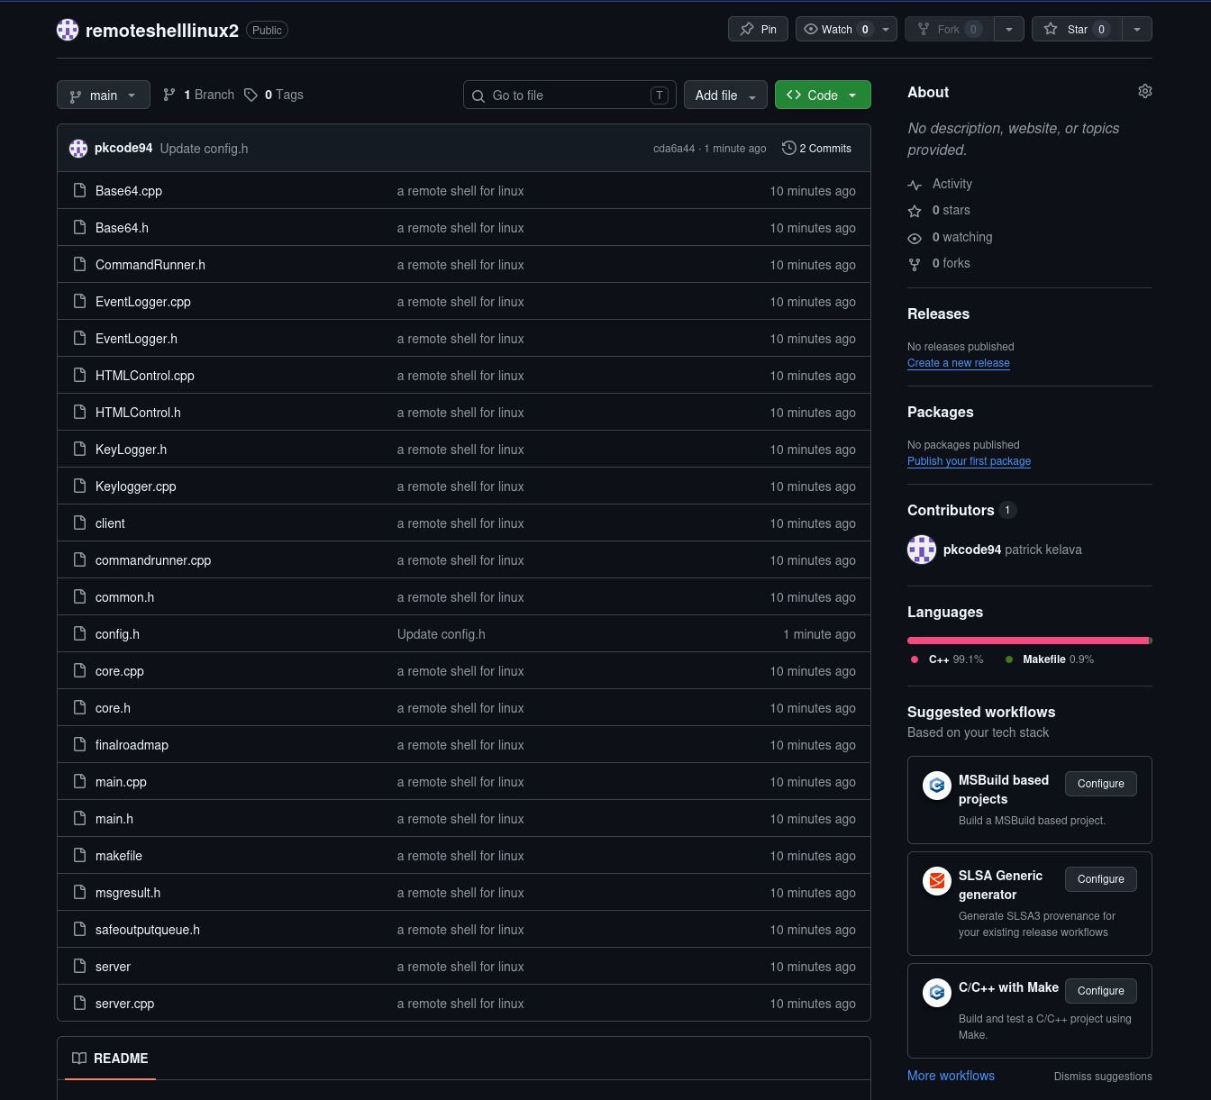Click the SLSA Generic generator logo icon

coord(937,881)
